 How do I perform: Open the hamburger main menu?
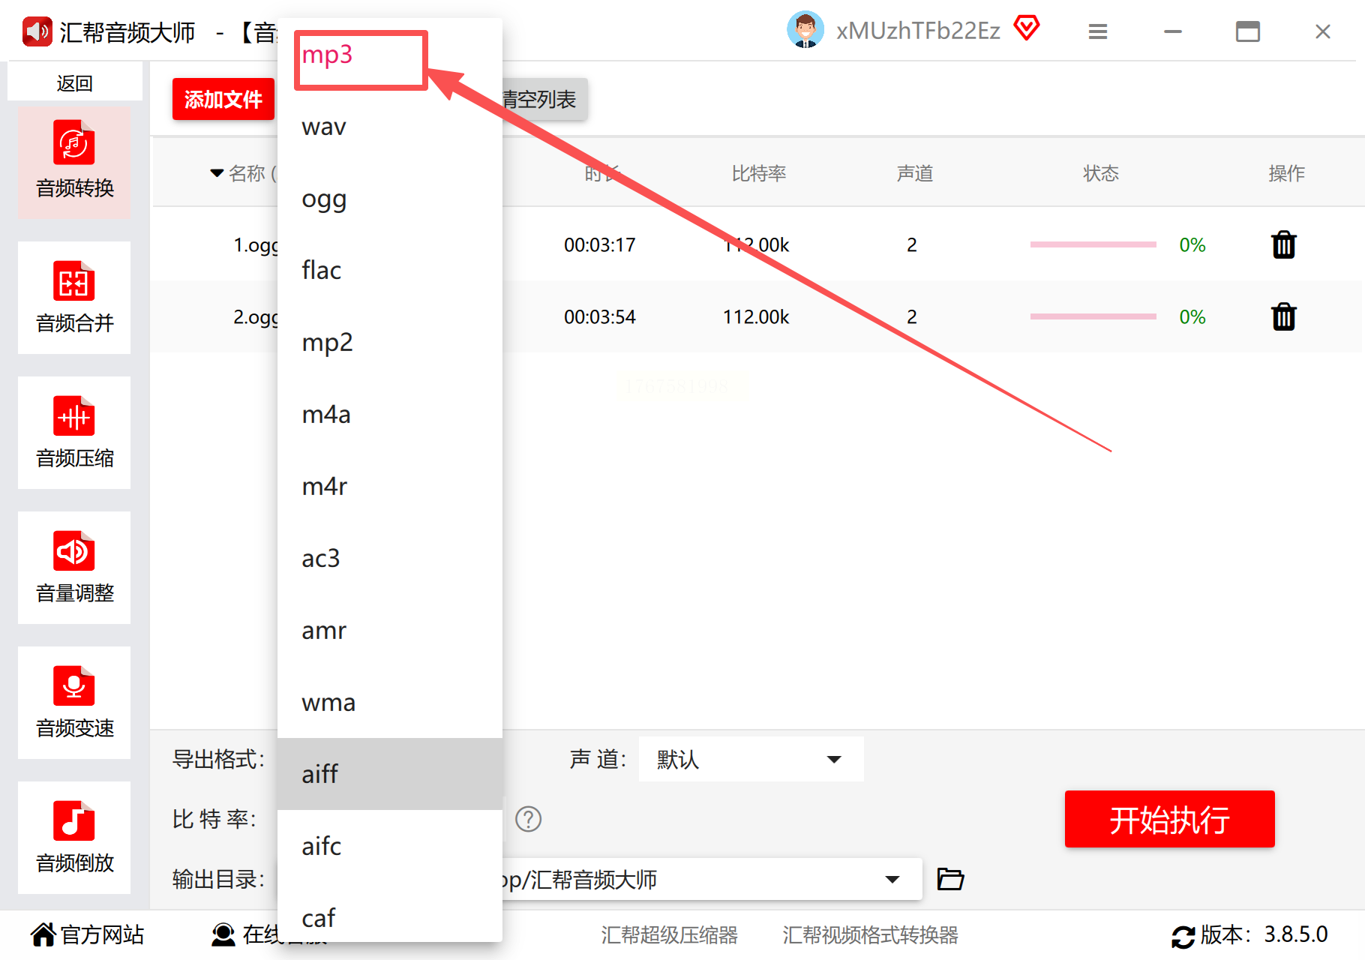[1098, 31]
